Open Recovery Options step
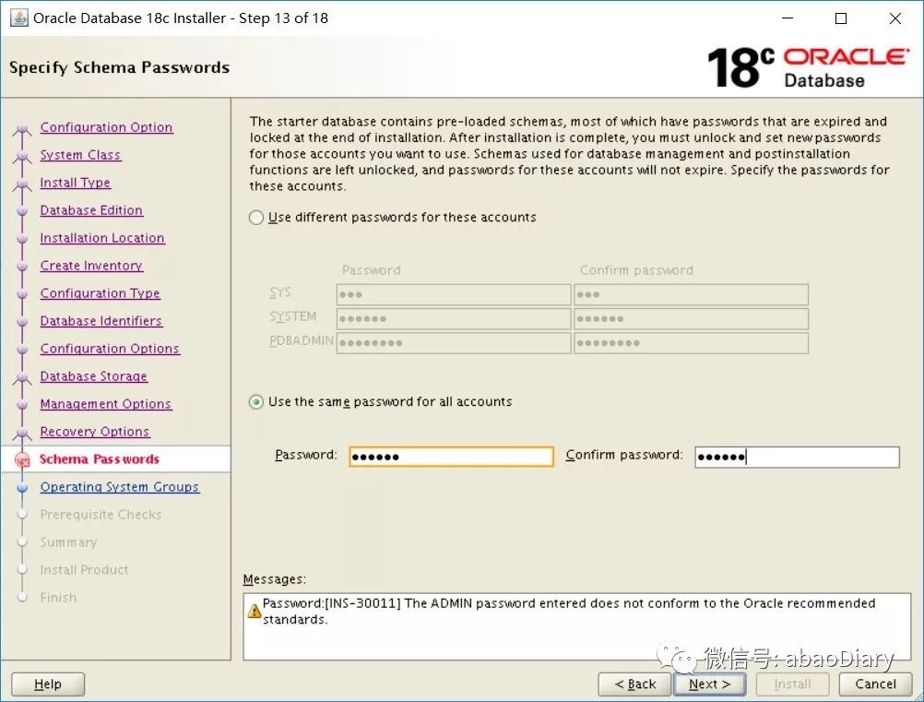The image size is (924, 702). tap(95, 432)
